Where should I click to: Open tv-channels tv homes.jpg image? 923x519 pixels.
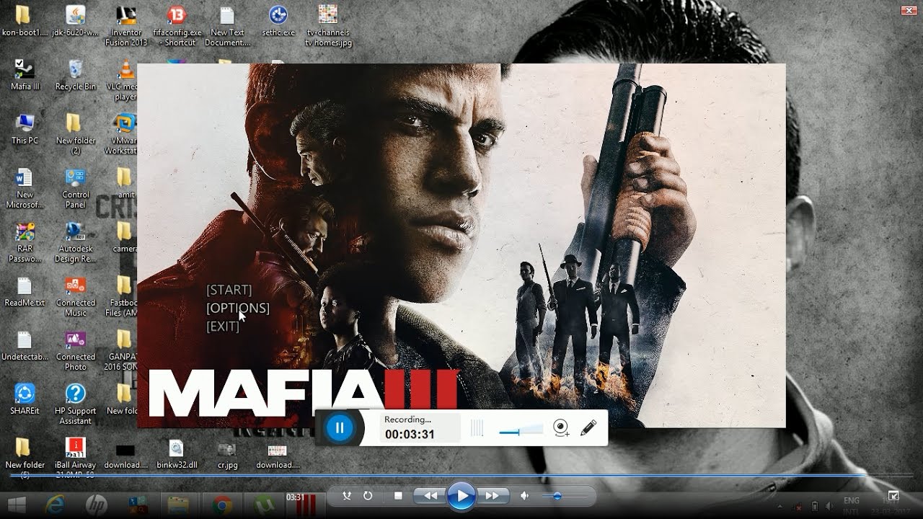tap(328, 26)
